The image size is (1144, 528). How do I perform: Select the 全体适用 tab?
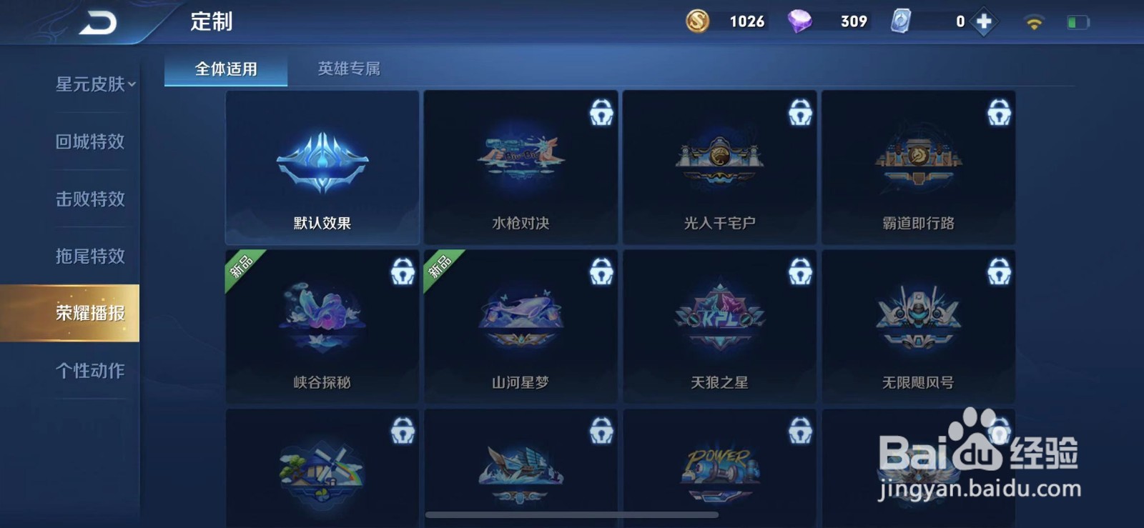[226, 69]
